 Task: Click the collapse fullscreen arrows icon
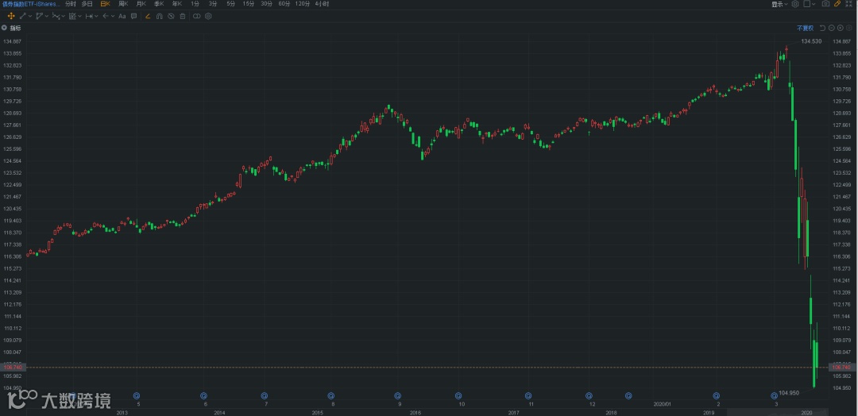[x=848, y=4]
